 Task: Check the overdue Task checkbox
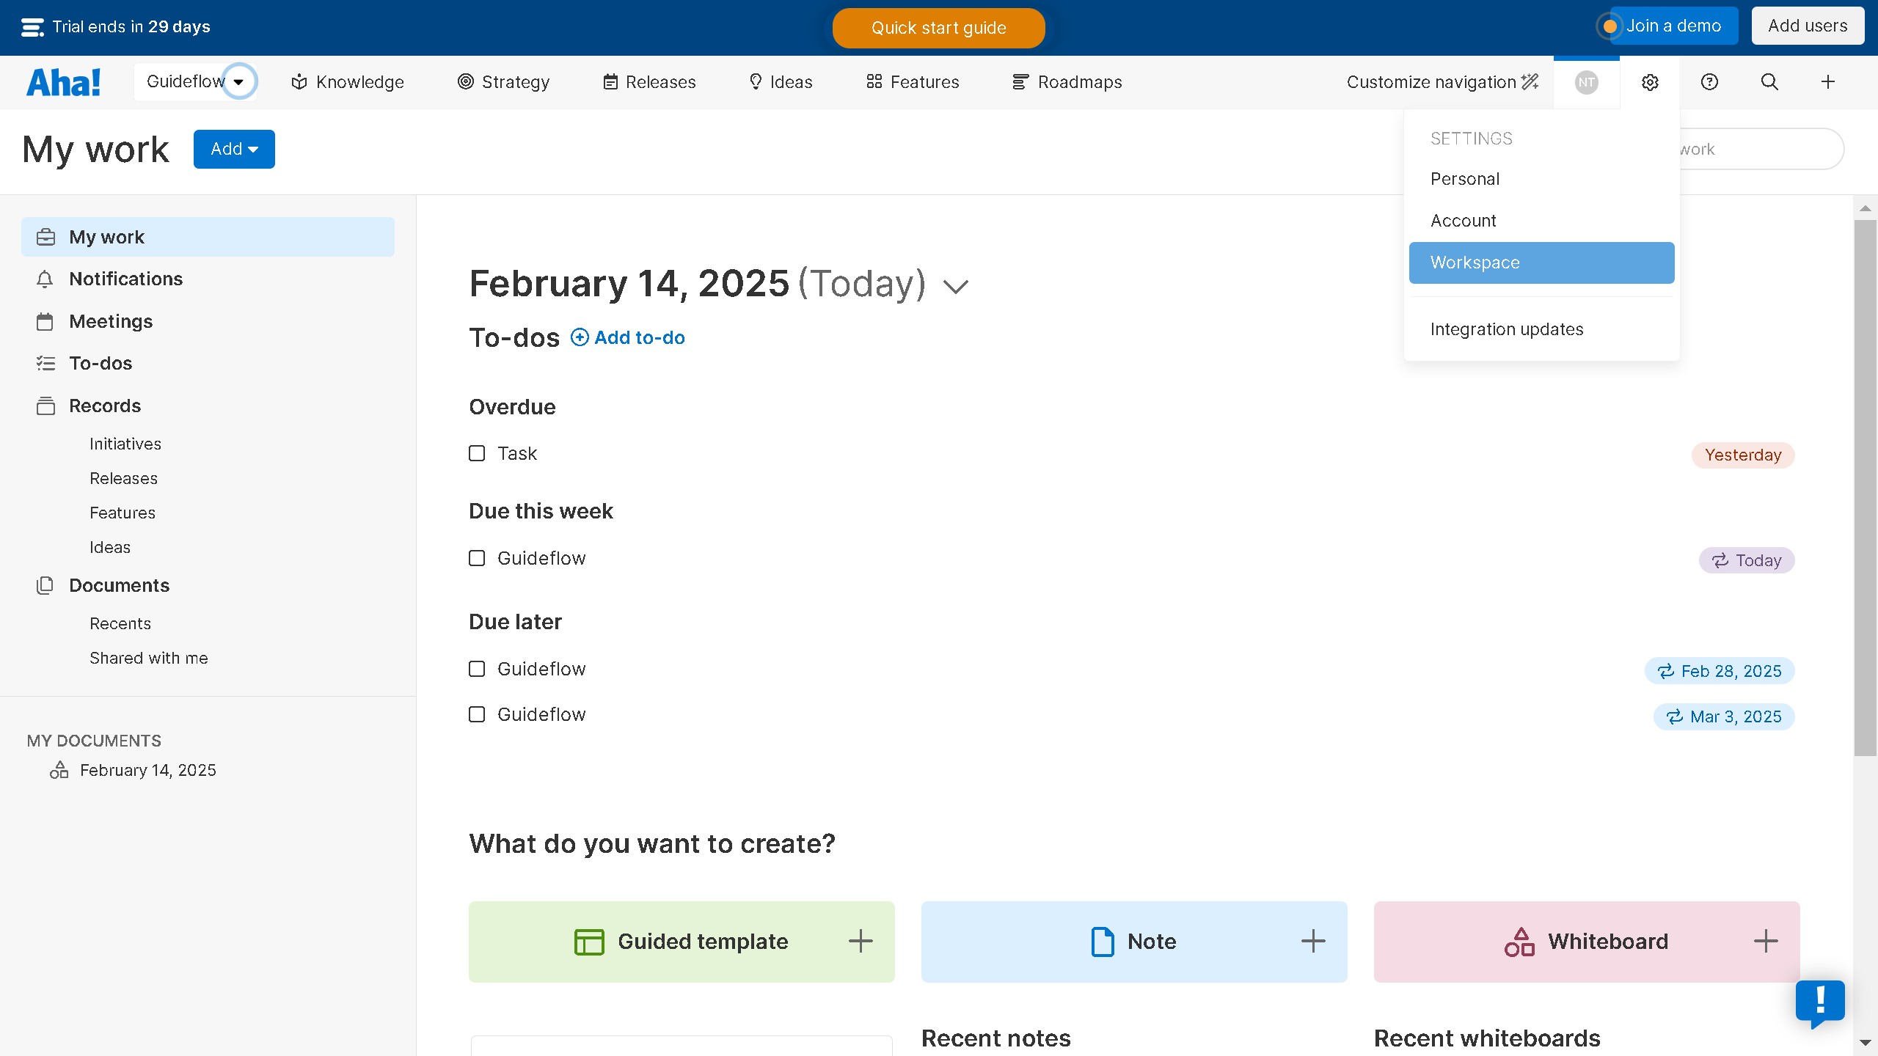(477, 453)
